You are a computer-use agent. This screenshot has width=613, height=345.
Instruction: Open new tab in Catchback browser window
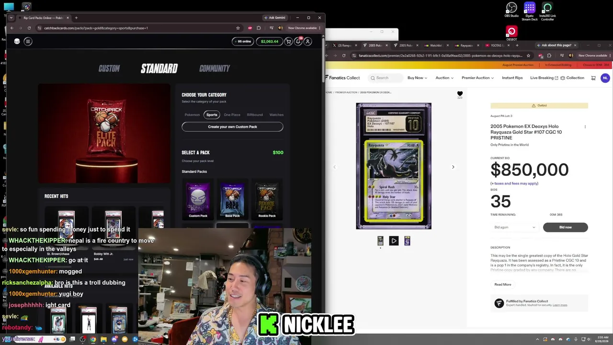click(76, 18)
